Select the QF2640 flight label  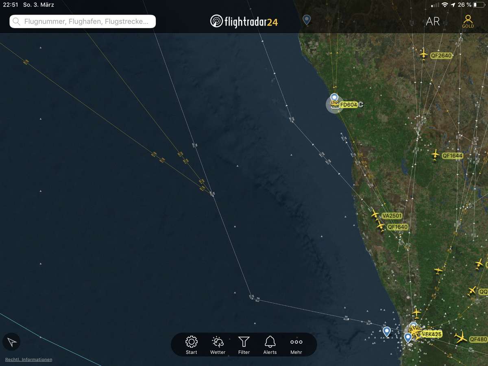point(441,56)
